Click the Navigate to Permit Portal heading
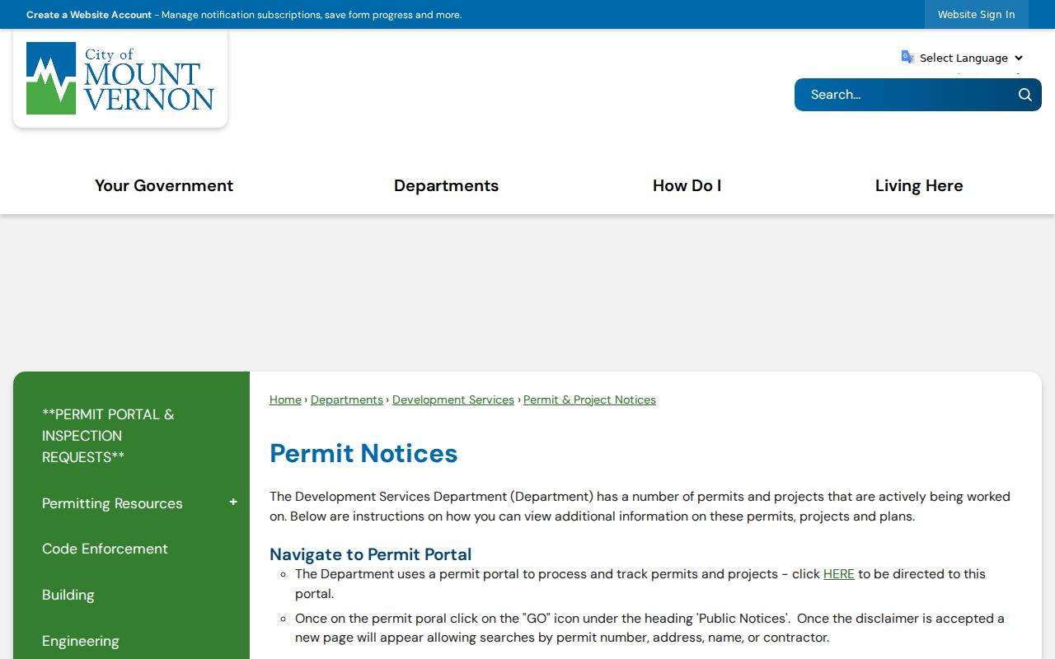This screenshot has width=1055, height=659. click(x=371, y=554)
